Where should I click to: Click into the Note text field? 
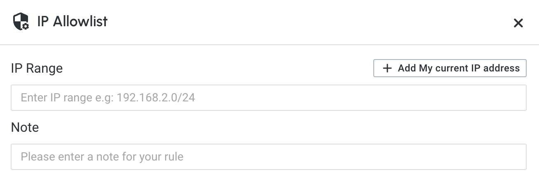[x=268, y=157]
